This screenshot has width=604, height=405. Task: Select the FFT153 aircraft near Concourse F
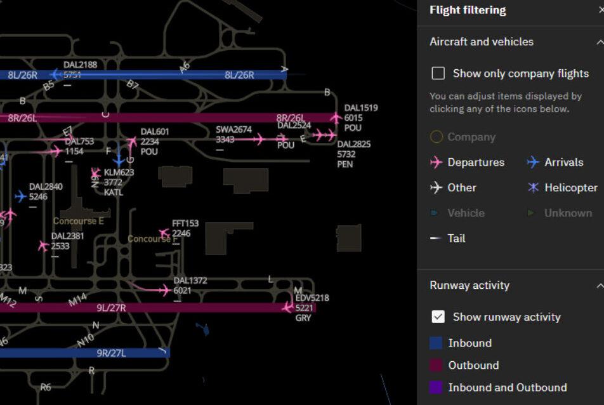[164, 232]
